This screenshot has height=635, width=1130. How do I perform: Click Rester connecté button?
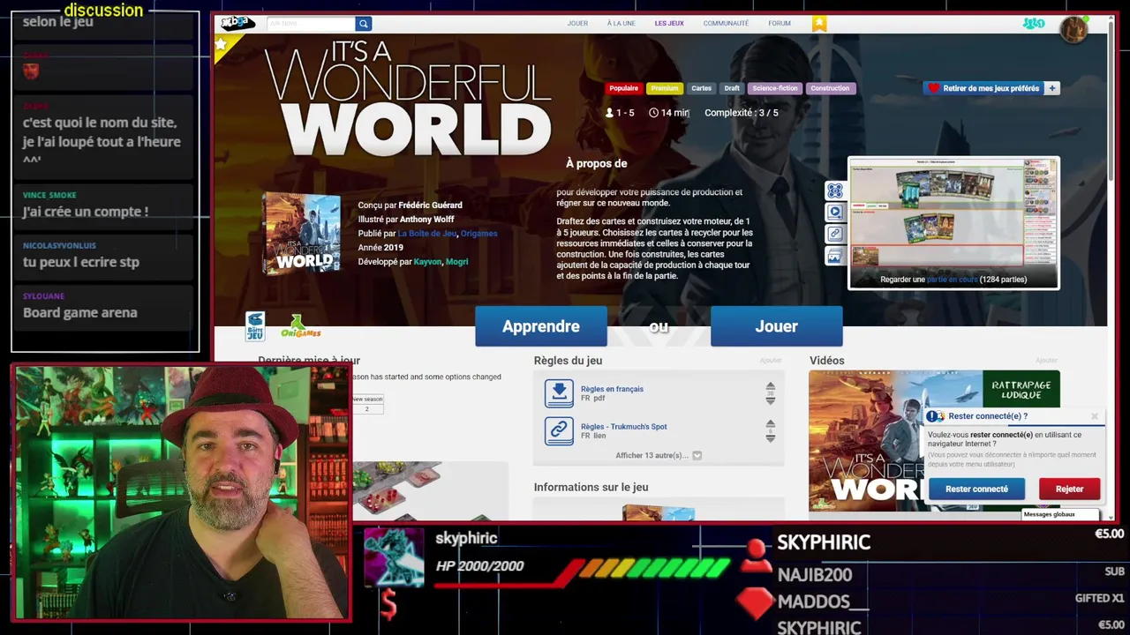click(976, 489)
